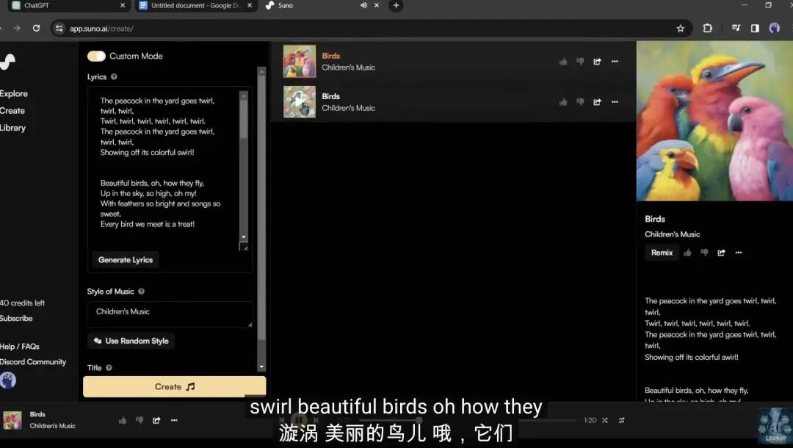Image resolution: width=793 pixels, height=448 pixels.
Task: Like the song in details panel
Action: (x=687, y=253)
